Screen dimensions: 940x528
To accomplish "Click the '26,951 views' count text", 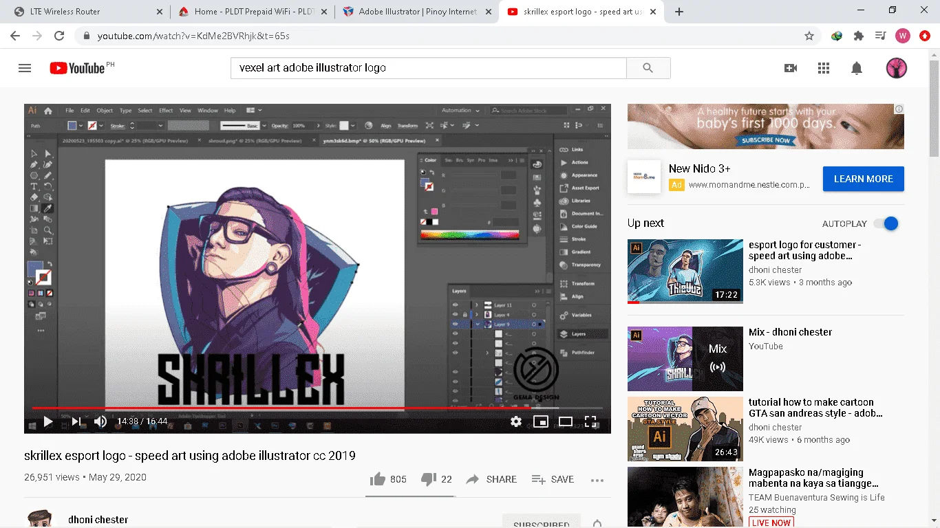I will point(52,477).
